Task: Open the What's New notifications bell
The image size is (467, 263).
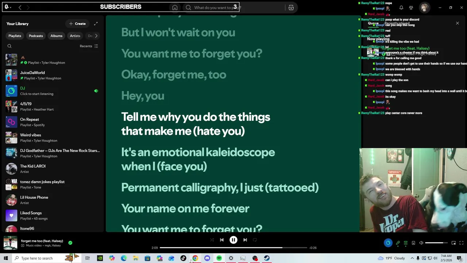Action: coord(401,7)
